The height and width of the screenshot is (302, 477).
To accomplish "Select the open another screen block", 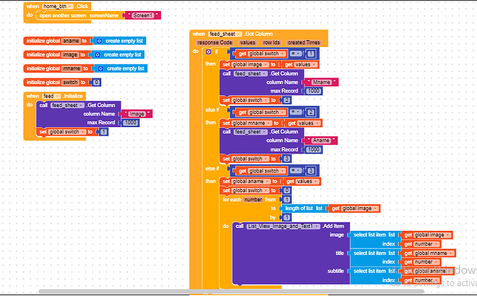I will (62, 15).
